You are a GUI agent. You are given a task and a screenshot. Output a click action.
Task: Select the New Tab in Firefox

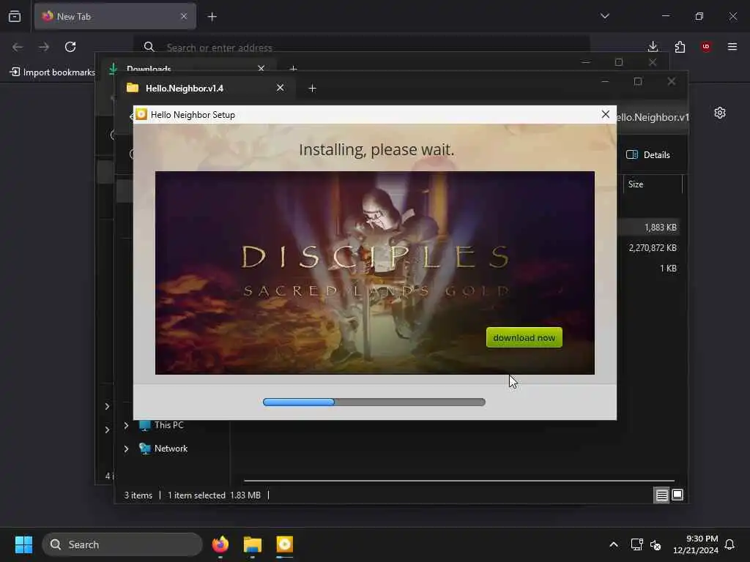[115, 16]
